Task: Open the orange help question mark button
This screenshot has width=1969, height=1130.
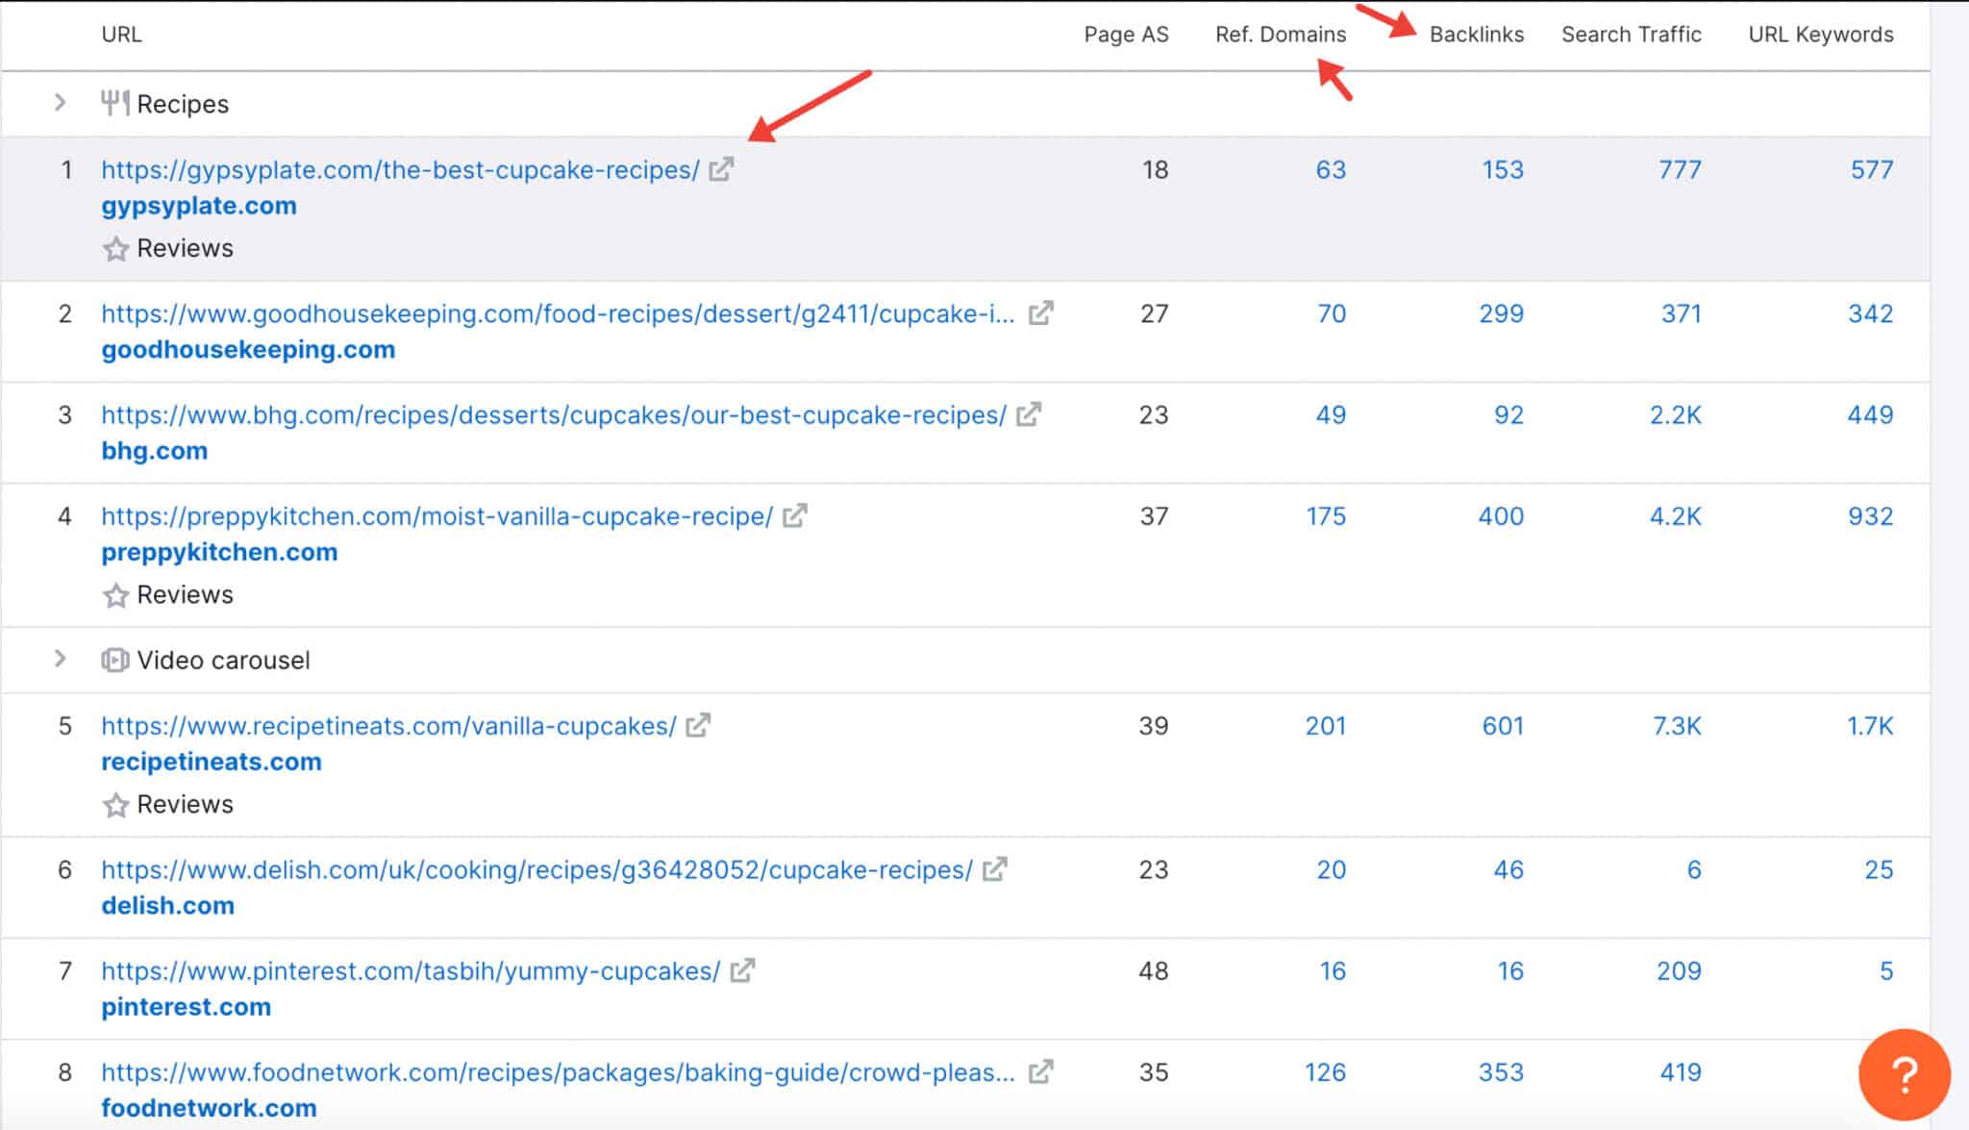Action: [x=1905, y=1074]
